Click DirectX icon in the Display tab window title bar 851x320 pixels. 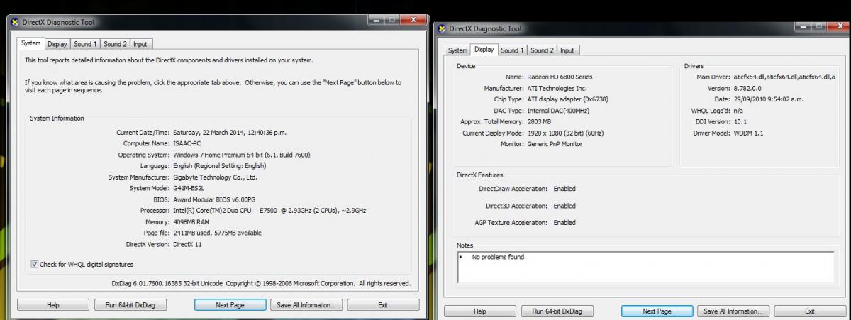point(442,29)
